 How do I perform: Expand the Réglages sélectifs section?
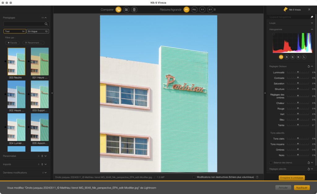coord(312,169)
